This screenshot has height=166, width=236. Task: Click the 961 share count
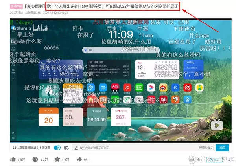(86, 160)
